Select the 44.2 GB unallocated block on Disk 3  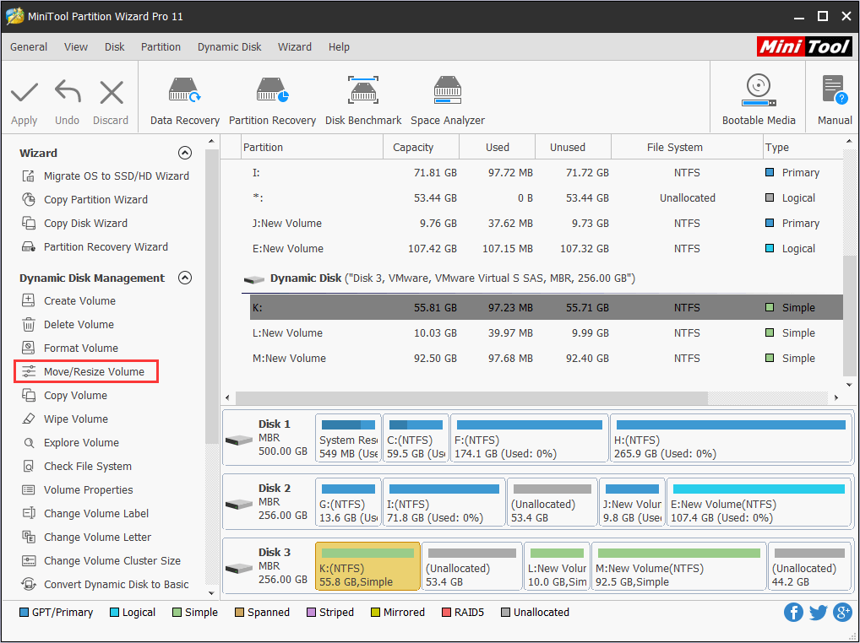coord(809,566)
